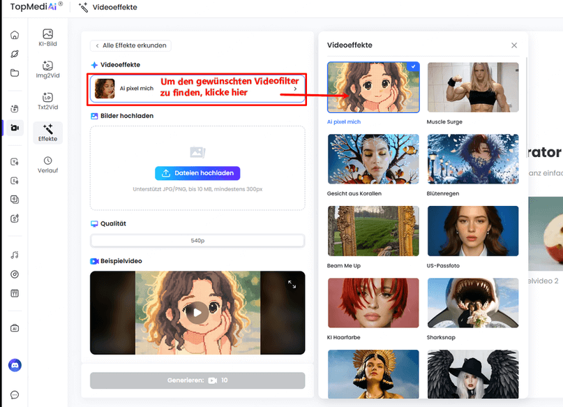Switch to the Effekte tab
Viewport: 563px width, 407px height.
47,133
